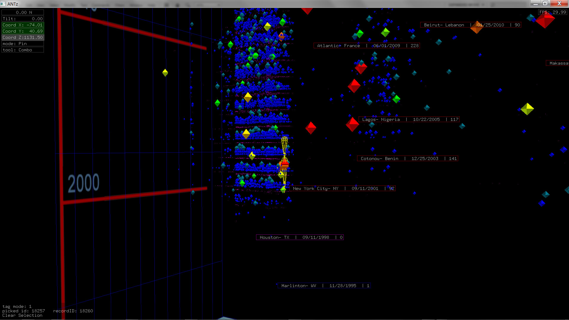Click the highlighted Coord Z field

tap(23, 37)
